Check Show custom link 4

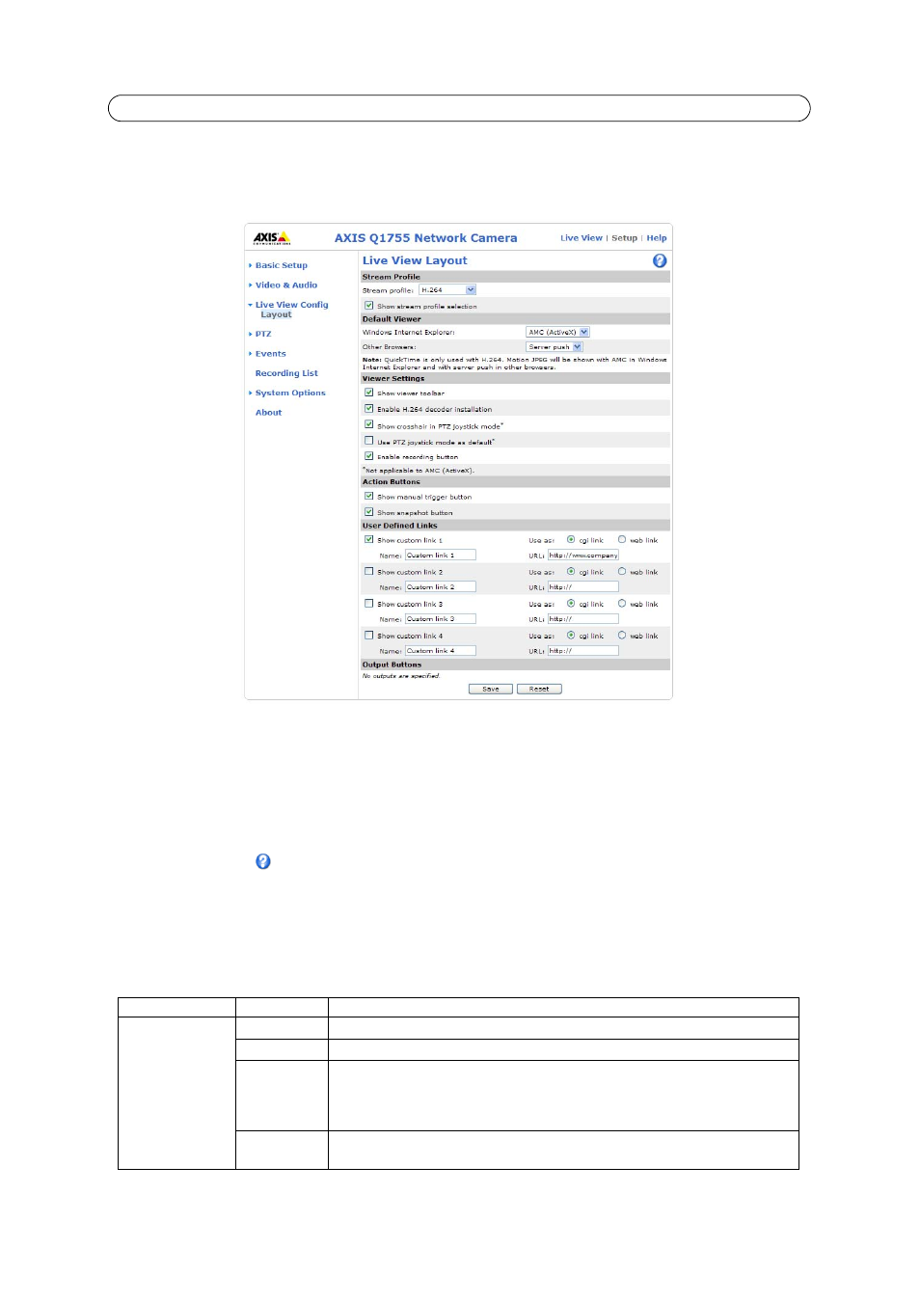click(368, 635)
